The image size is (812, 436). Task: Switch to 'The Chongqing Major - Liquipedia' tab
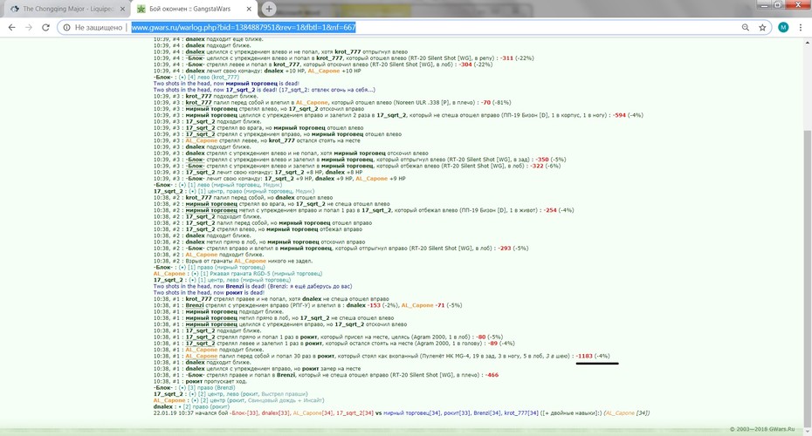(65, 9)
